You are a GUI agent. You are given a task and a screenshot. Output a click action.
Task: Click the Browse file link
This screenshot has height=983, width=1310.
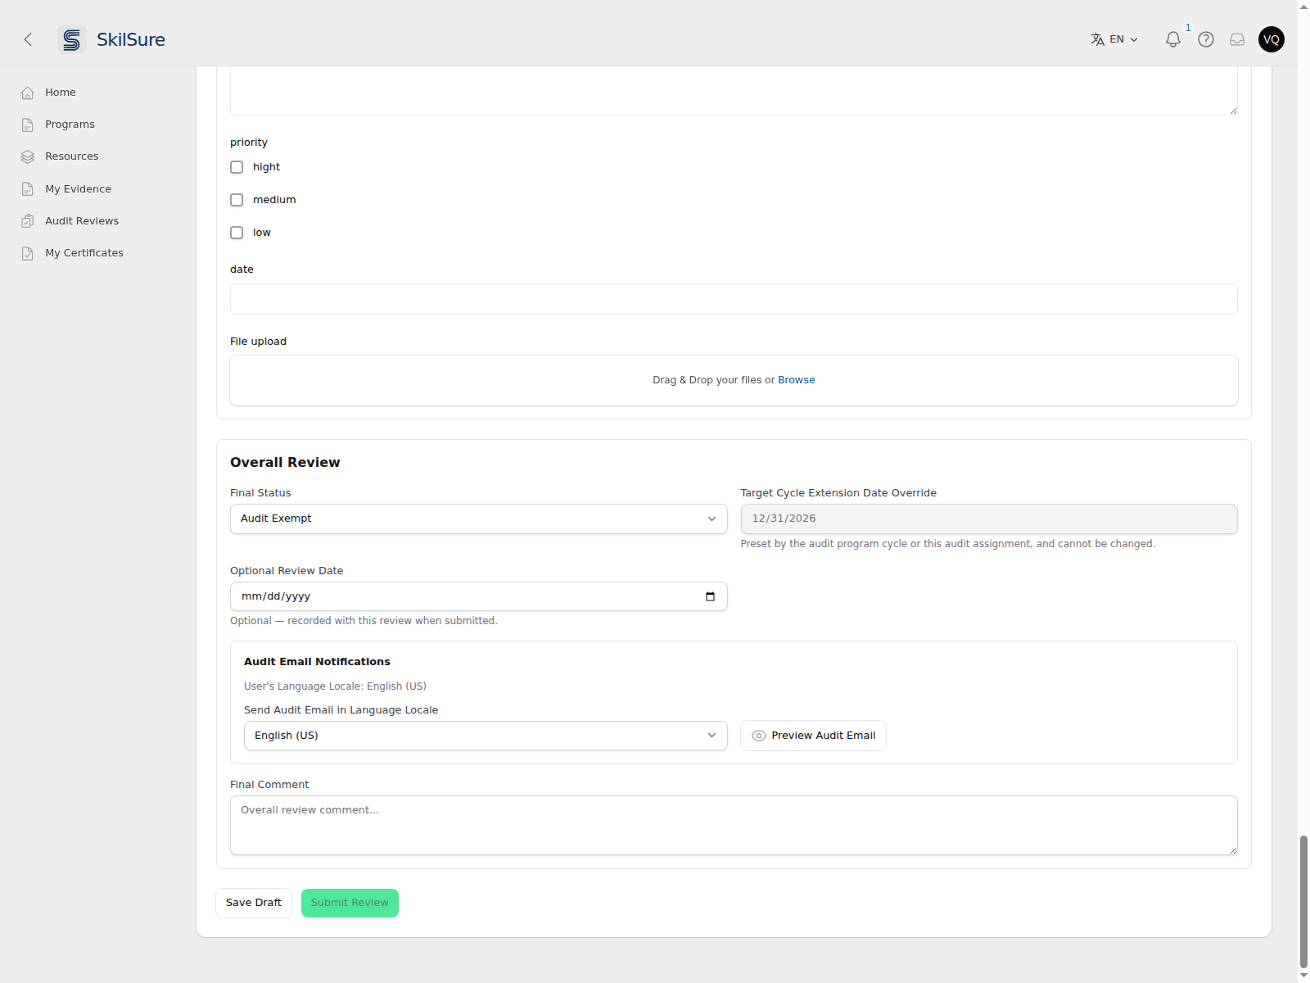pos(796,380)
